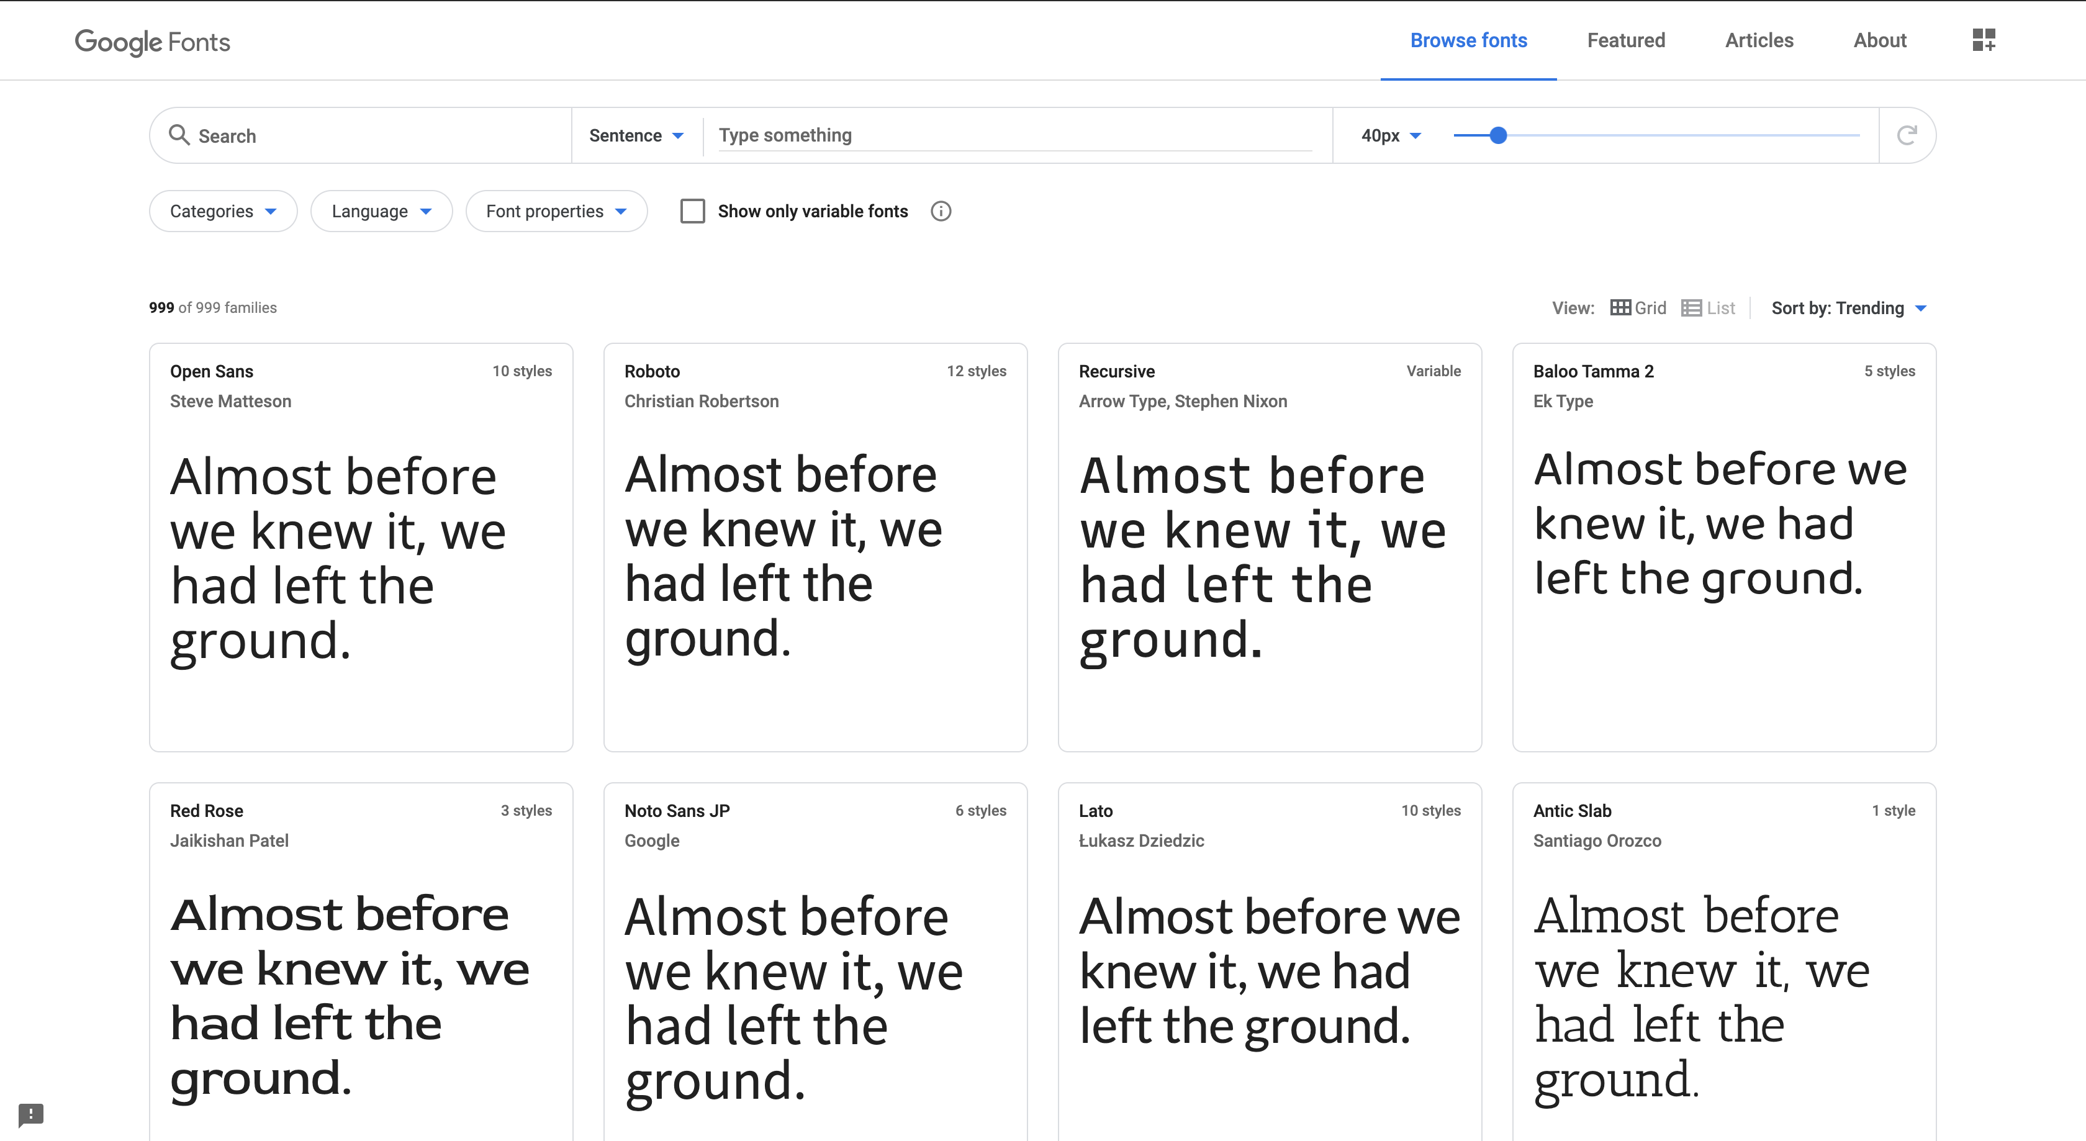Open the About page link

coord(1879,40)
